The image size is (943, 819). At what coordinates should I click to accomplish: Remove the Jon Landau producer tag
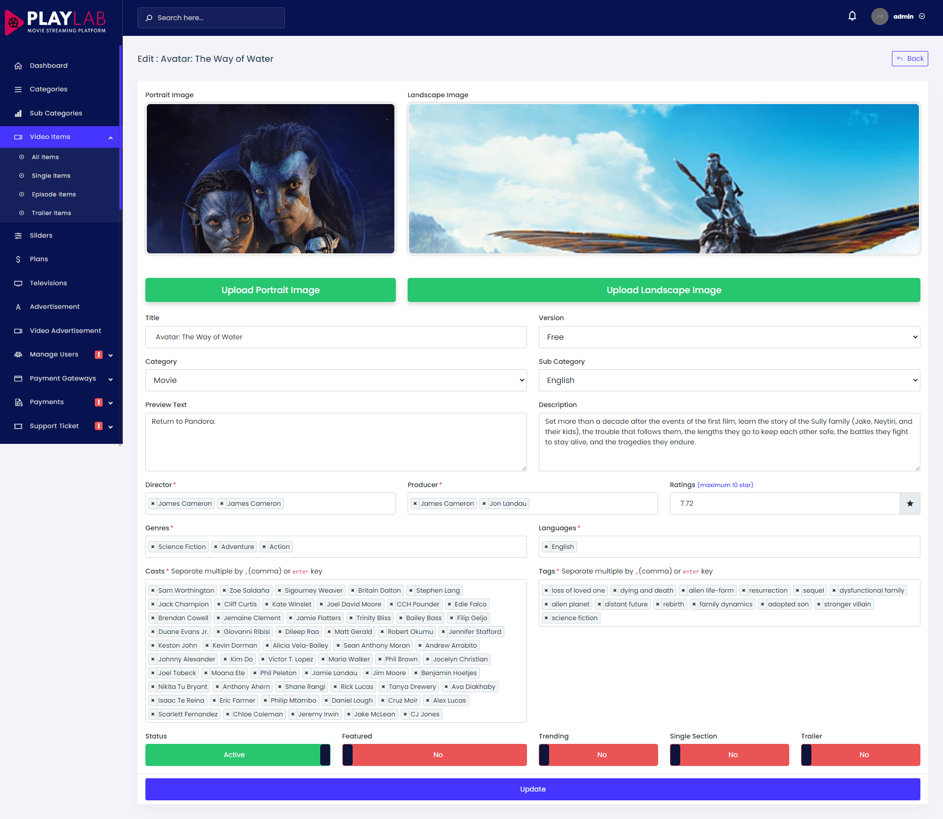[484, 503]
